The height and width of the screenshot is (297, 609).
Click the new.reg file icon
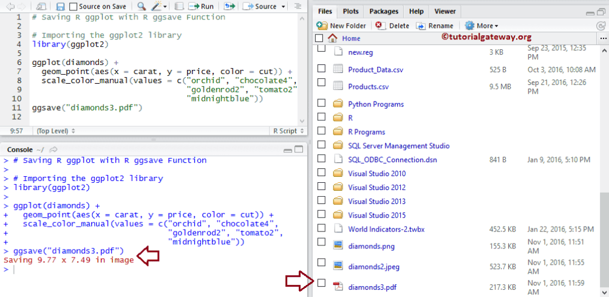(x=338, y=52)
